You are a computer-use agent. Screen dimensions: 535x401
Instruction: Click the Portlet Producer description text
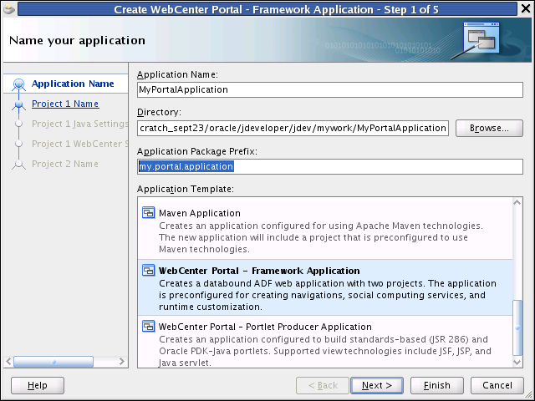click(325, 351)
